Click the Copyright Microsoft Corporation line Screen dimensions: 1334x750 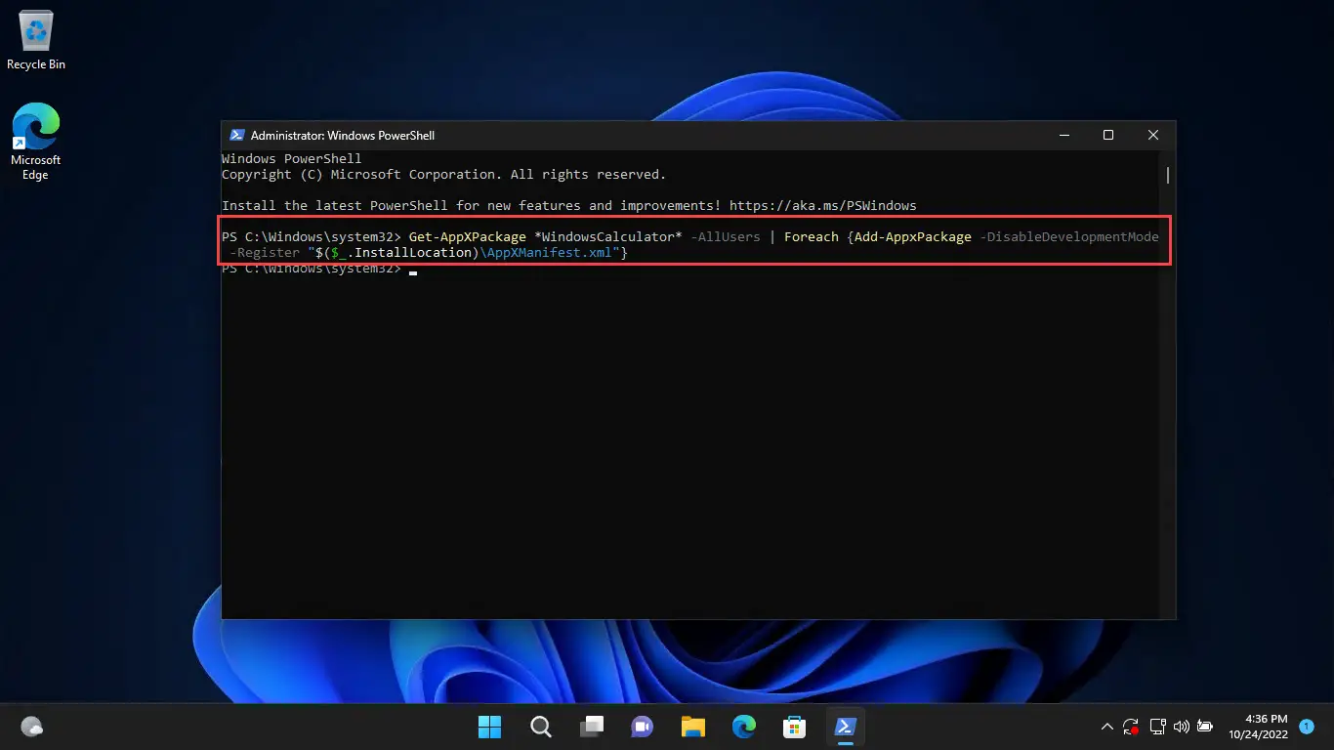point(443,174)
